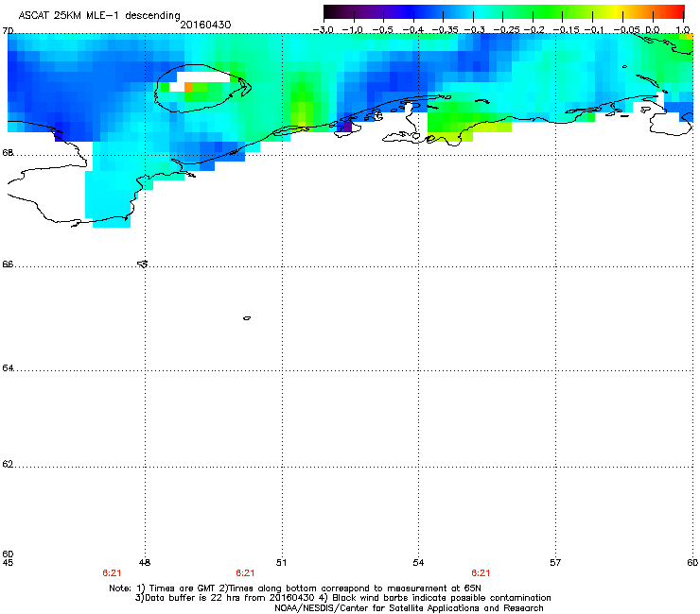This screenshot has width=700, height=614.
Task: Click the longitude label '60' at the bottom right
Action: (692, 563)
